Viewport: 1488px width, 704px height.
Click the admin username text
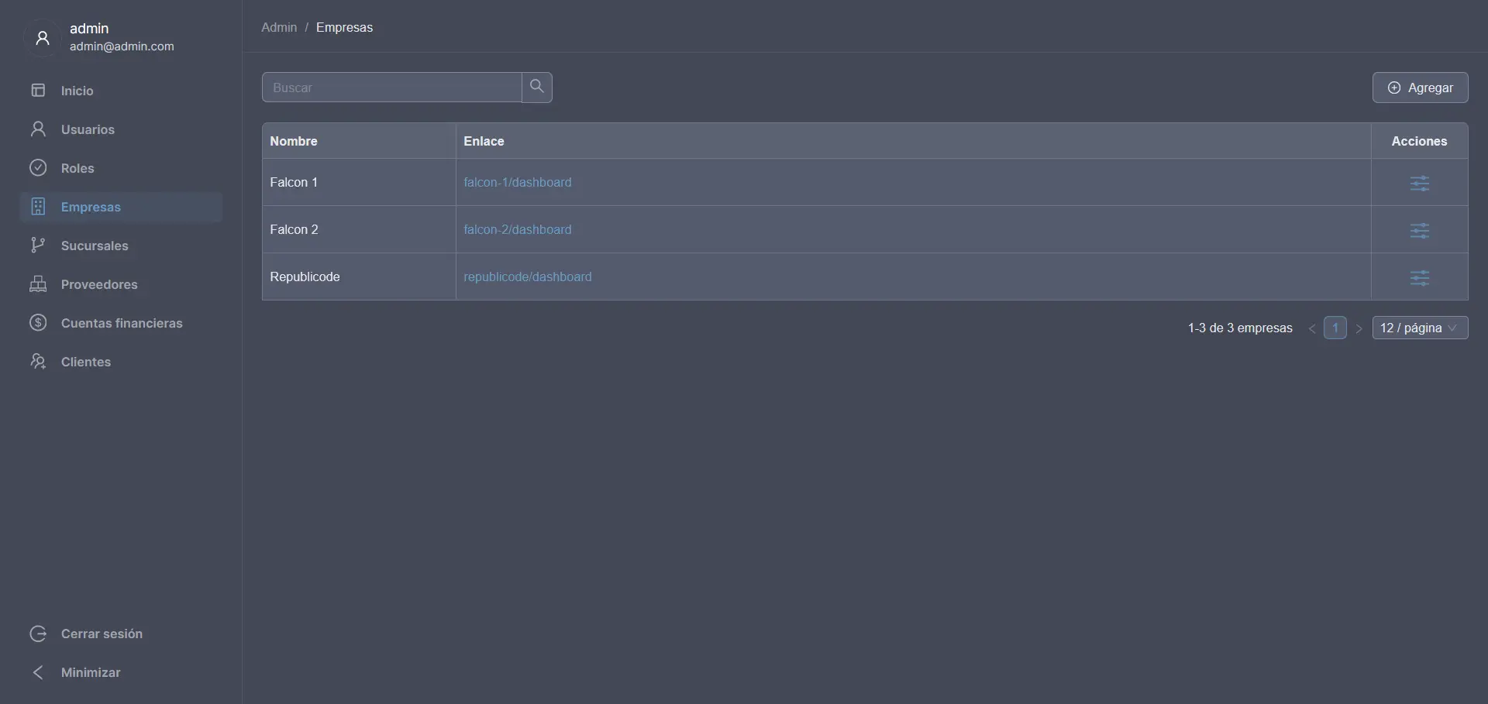(x=89, y=28)
